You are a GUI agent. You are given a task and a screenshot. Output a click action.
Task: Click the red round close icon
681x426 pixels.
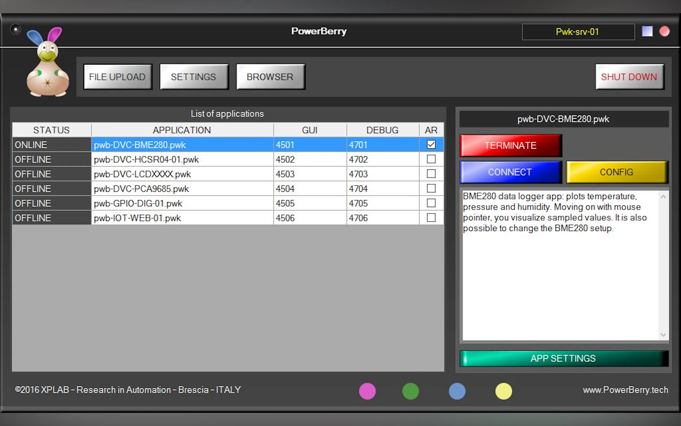[664, 31]
